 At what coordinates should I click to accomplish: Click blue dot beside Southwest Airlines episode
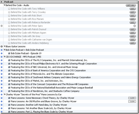2,77
